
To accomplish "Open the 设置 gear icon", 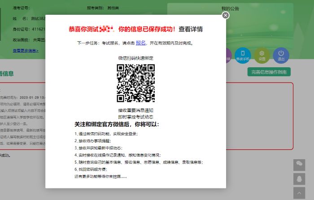I will click(262, 56).
